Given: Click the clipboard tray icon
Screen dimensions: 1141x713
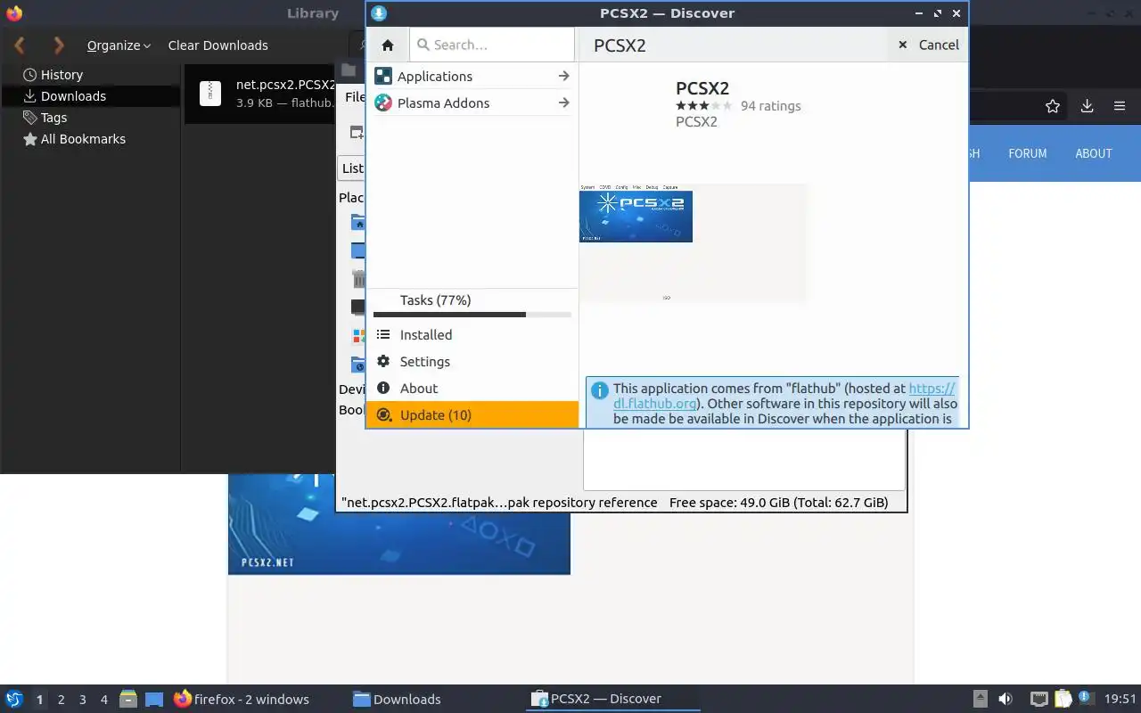Looking at the screenshot, I should 1063,699.
